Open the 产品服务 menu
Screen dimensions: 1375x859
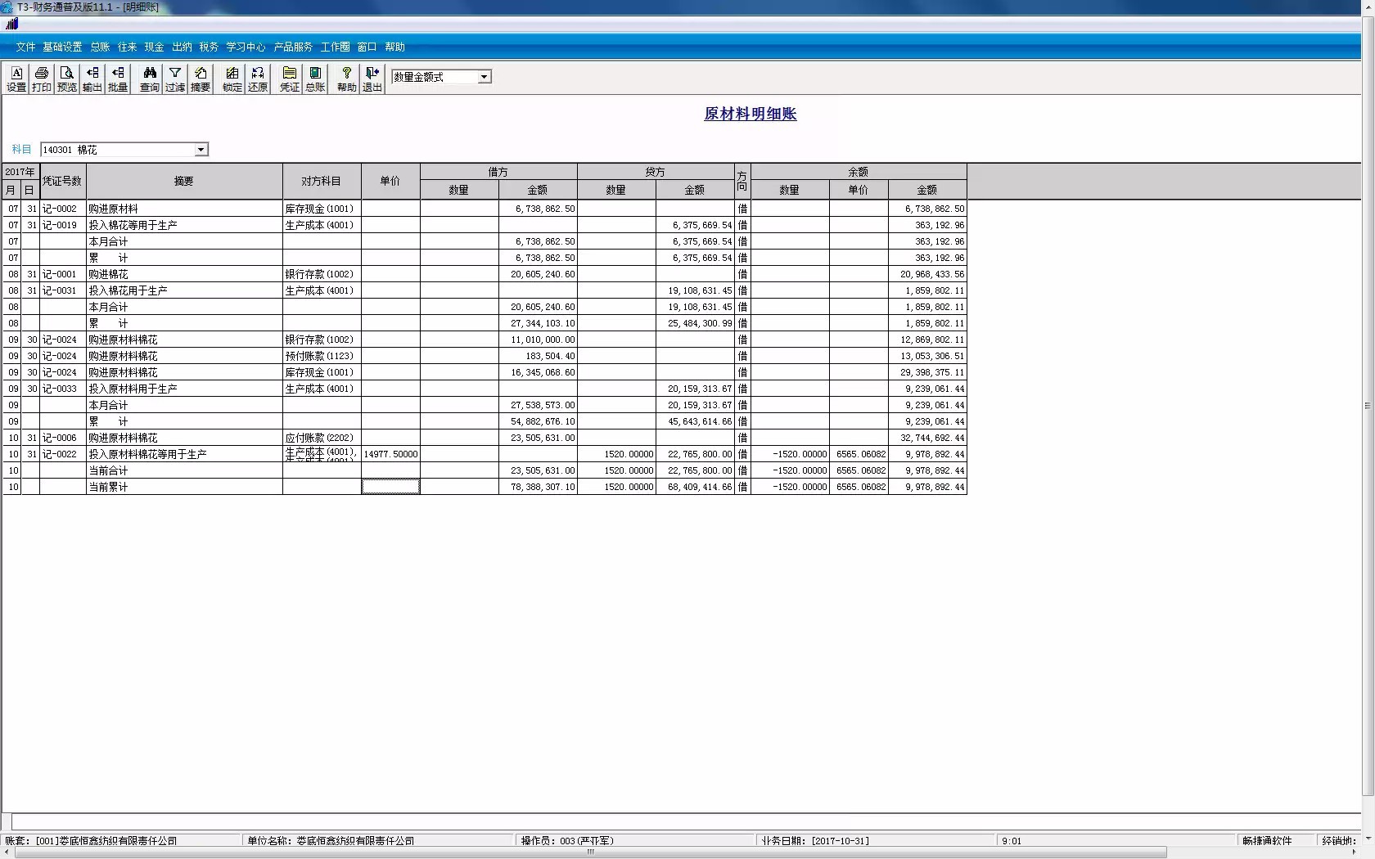click(x=293, y=47)
